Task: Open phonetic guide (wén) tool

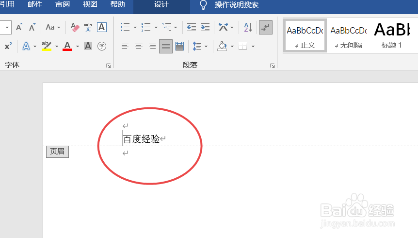Action: pos(88,27)
